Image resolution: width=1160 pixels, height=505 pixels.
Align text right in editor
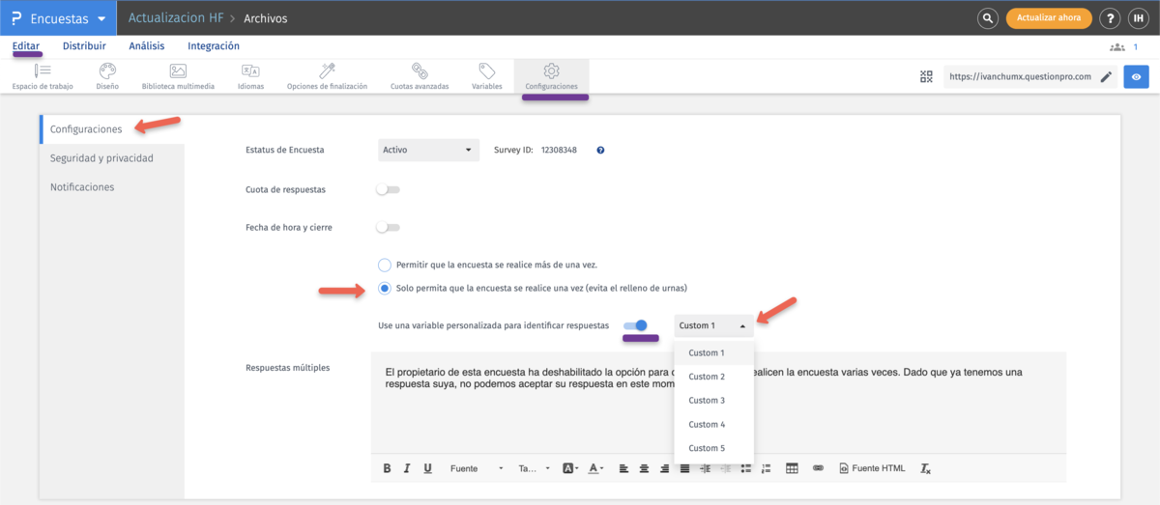(x=664, y=468)
